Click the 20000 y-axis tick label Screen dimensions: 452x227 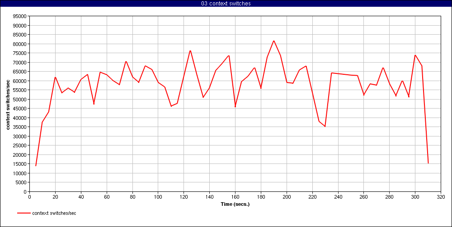20,154
